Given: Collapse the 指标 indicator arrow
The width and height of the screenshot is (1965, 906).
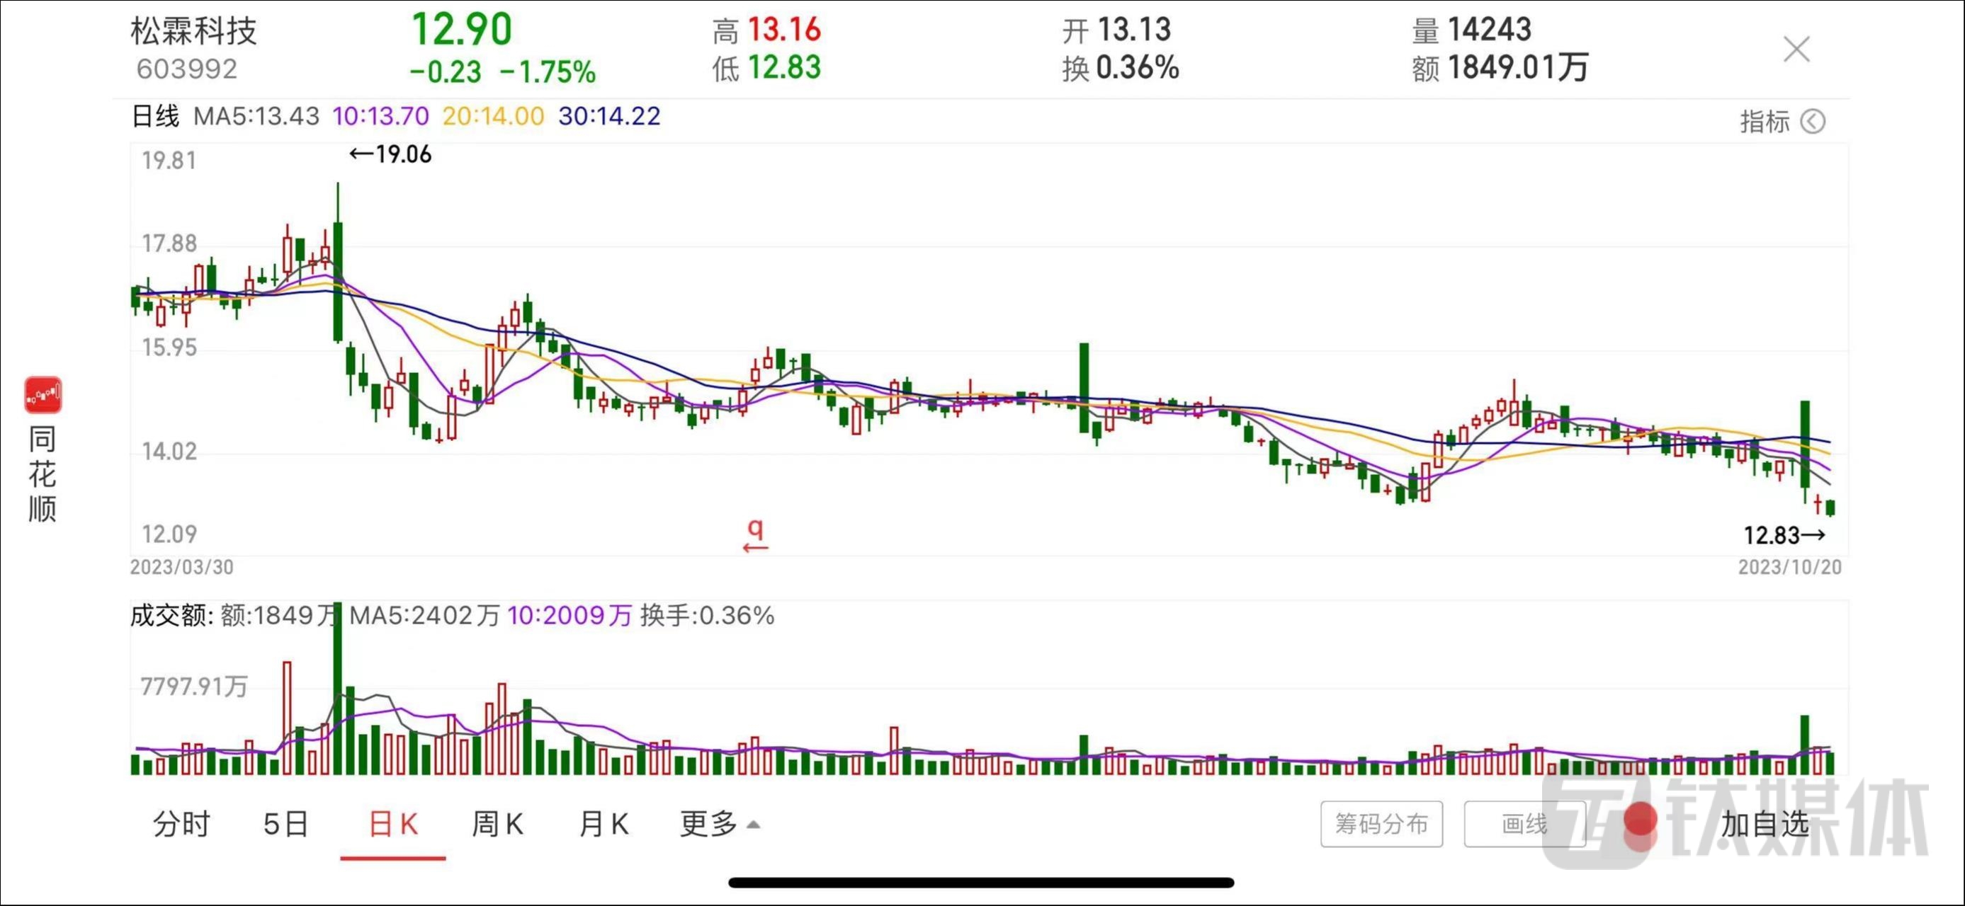Looking at the screenshot, I should (x=1813, y=121).
